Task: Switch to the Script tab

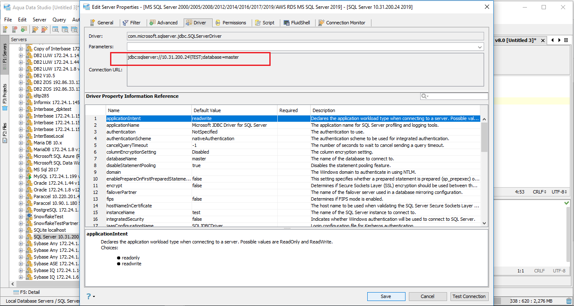Action: [x=264, y=23]
